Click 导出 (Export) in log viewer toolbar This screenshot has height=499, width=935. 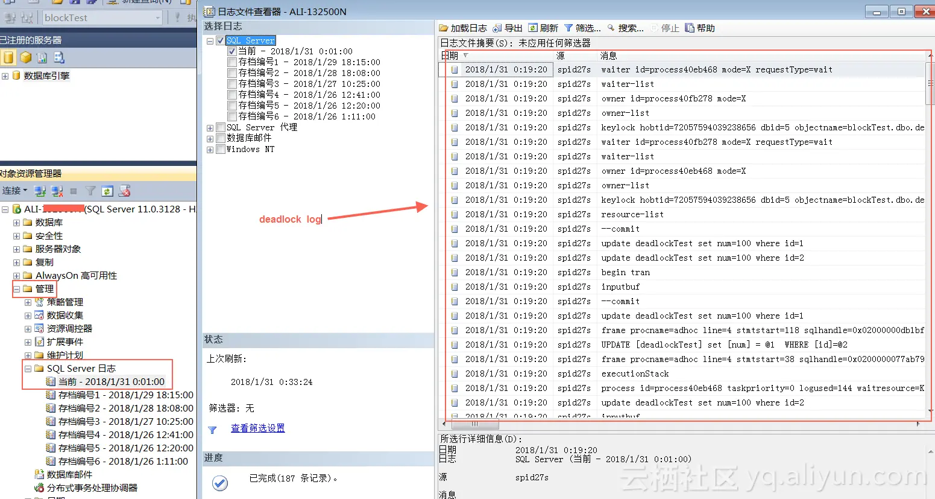[508, 28]
